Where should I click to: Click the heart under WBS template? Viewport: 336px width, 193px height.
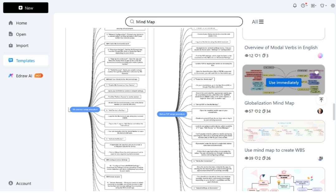256,158
